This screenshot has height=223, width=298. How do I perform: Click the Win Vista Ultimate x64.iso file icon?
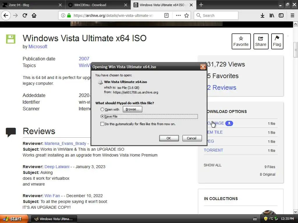[100, 82]
